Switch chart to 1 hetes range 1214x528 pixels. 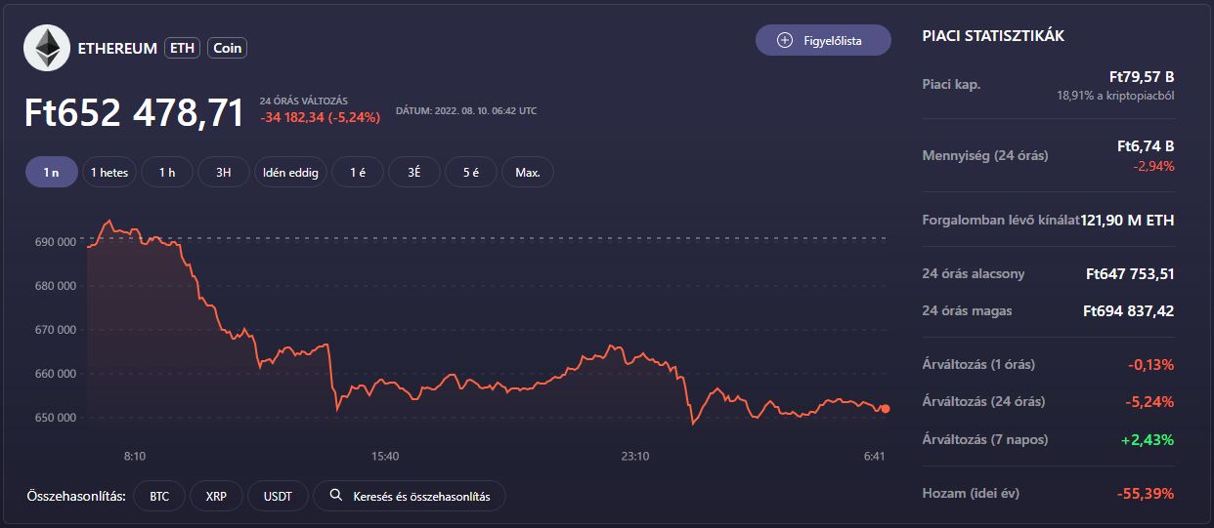coord(109,173)
